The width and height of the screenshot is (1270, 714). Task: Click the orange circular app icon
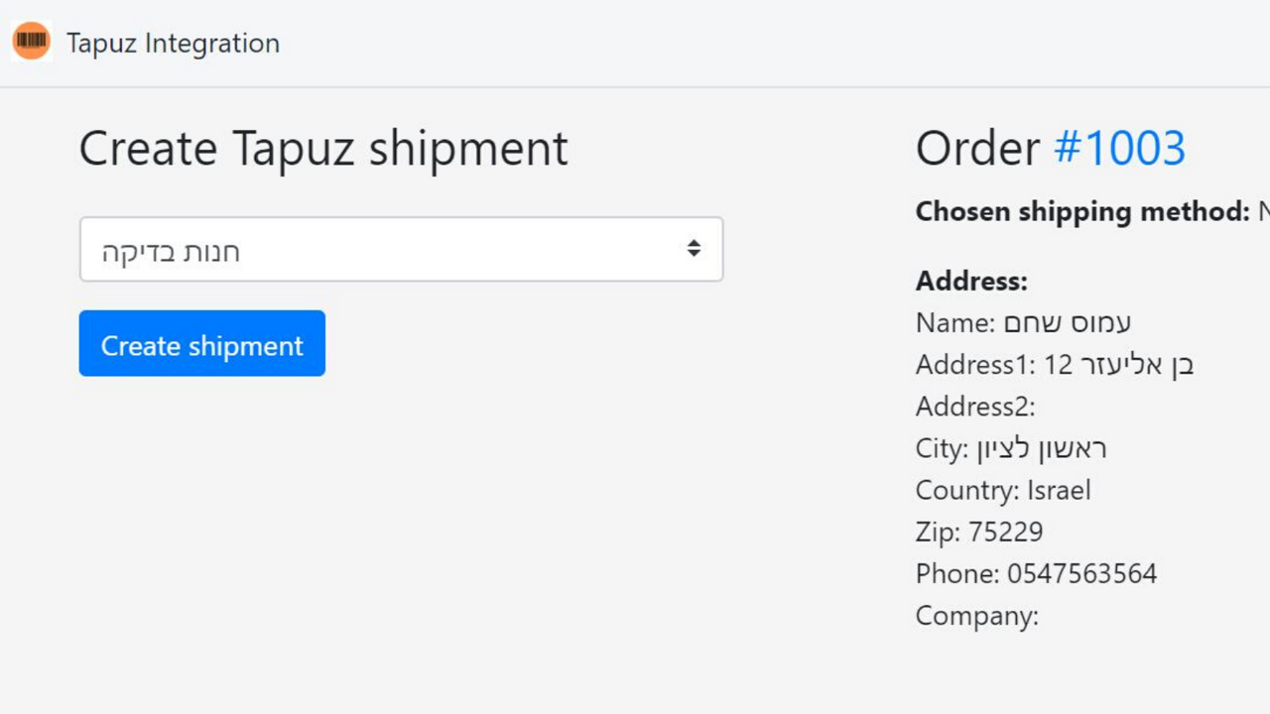(31, 41)
